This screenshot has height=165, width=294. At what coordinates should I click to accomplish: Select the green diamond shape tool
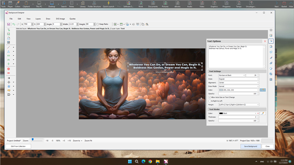9,64
